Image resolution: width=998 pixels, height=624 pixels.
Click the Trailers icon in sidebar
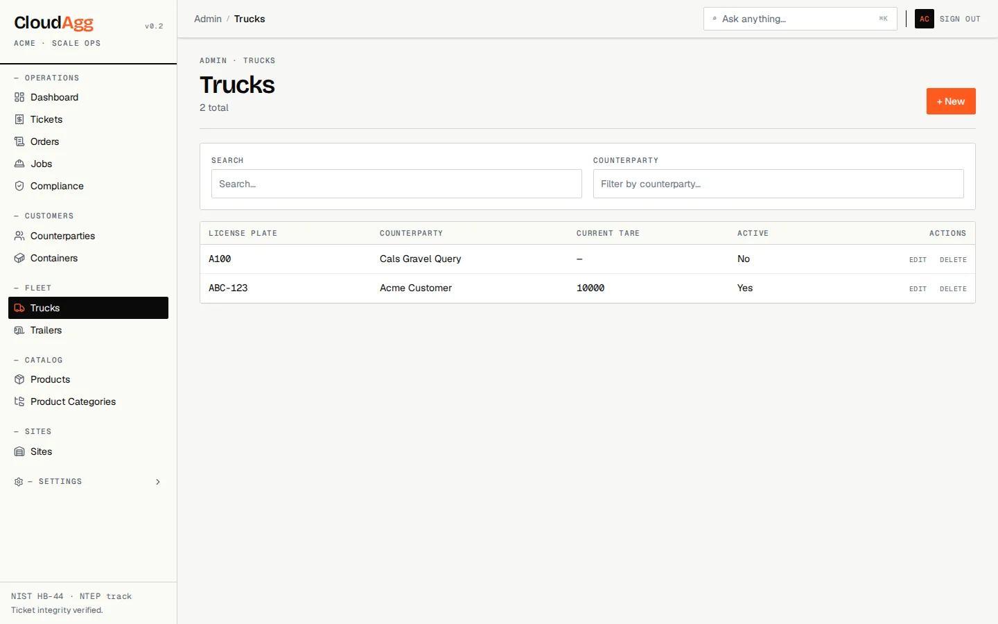tap(19, 330)
